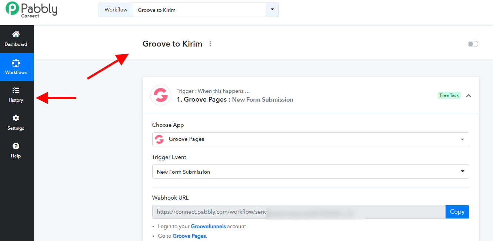Open the Settings gear icon
This screenshot has height=241, width=493.
[16, 118]
